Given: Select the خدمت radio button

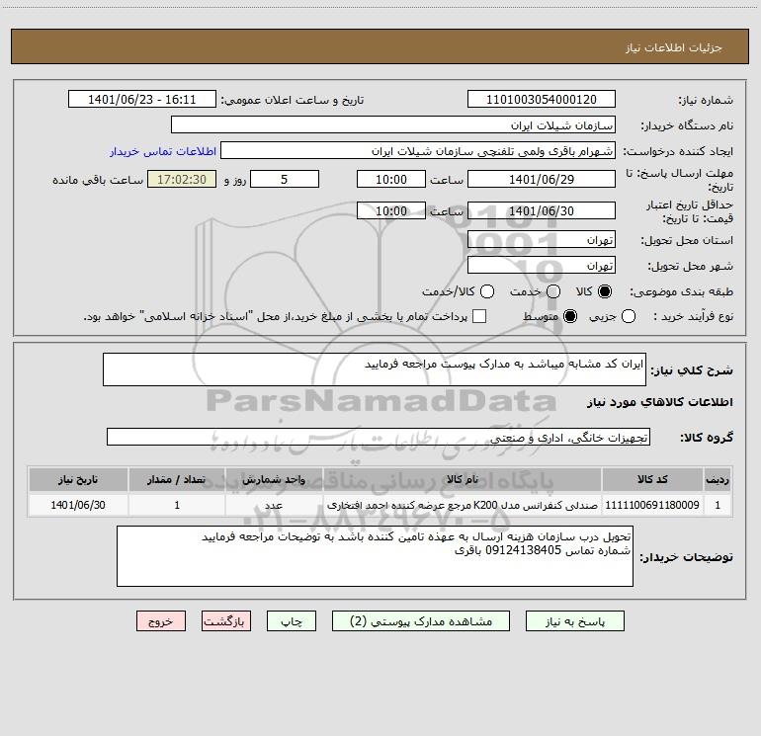Looking at the screenshot, I should [x=553, y=291].
